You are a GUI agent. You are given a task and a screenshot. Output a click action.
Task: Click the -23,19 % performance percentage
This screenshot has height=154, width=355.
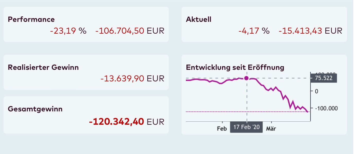[x=68, y=31]
